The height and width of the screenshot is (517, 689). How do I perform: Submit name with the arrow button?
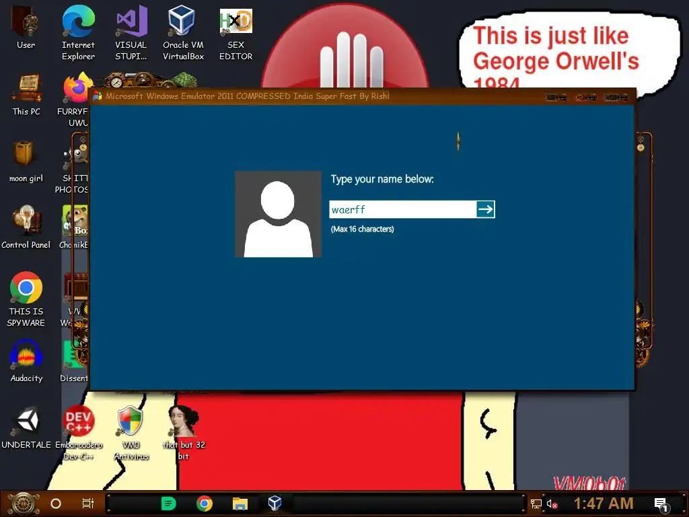click(x=486, y=209)
